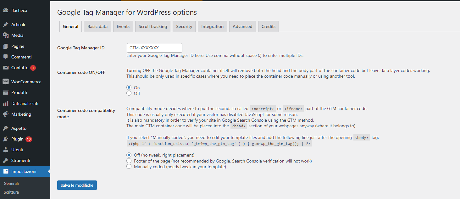Viewport: 460px width, 199px height.
Task: Choose Manually coded compatibility mode
Action: pyautogui.click(x=129, y=167)
